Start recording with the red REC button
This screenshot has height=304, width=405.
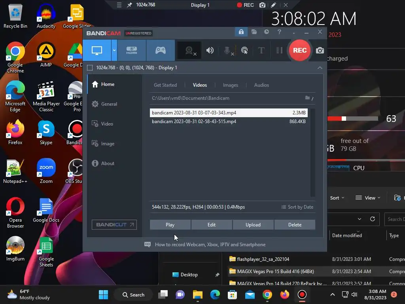click(x=300, y=50)
